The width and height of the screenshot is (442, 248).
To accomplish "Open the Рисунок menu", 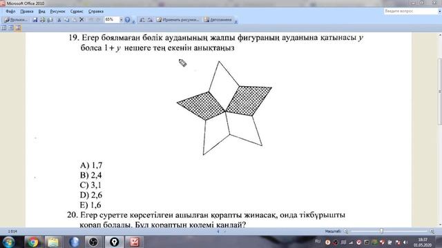I will point(57,11).
